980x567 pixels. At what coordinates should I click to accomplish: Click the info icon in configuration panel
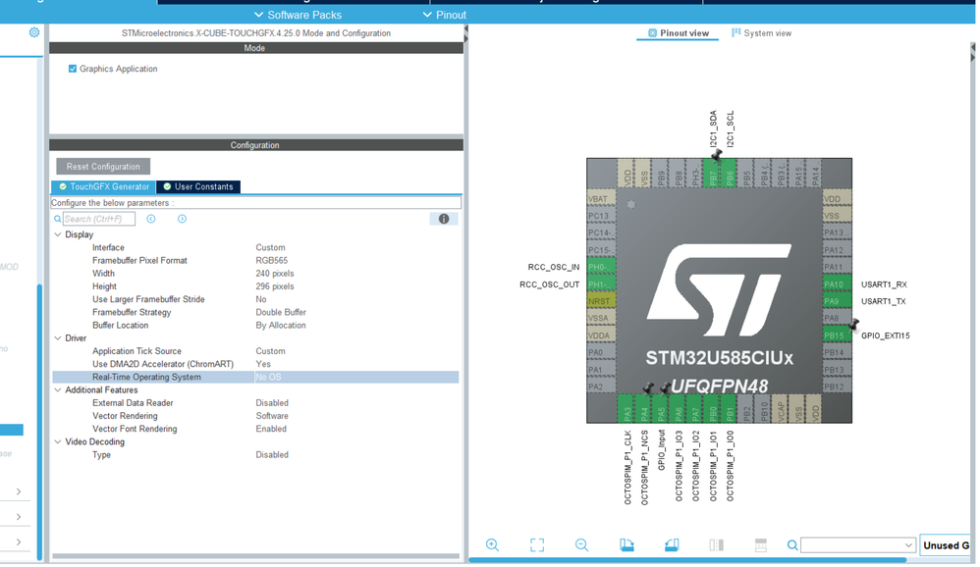(444, 219)
